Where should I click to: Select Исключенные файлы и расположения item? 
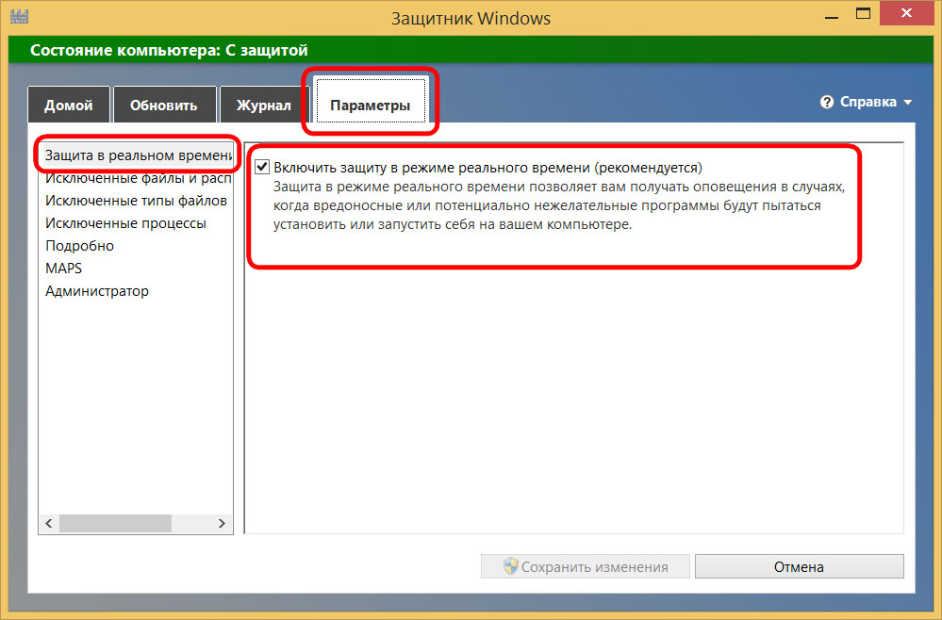point(138,178)
